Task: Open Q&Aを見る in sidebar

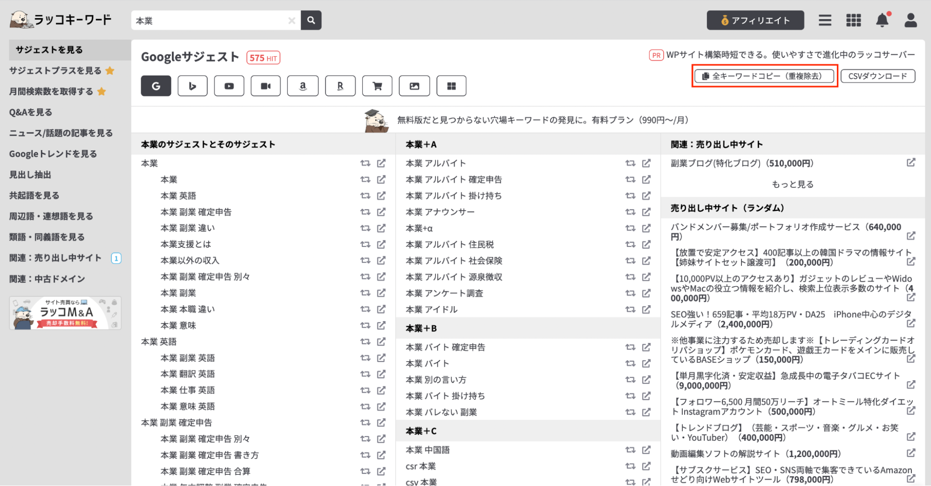Action: click(x=31, y=112)
